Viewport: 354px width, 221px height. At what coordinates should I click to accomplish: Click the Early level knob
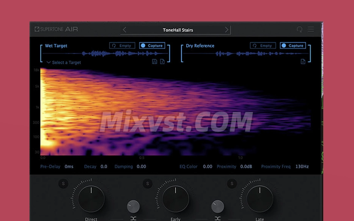175,199
